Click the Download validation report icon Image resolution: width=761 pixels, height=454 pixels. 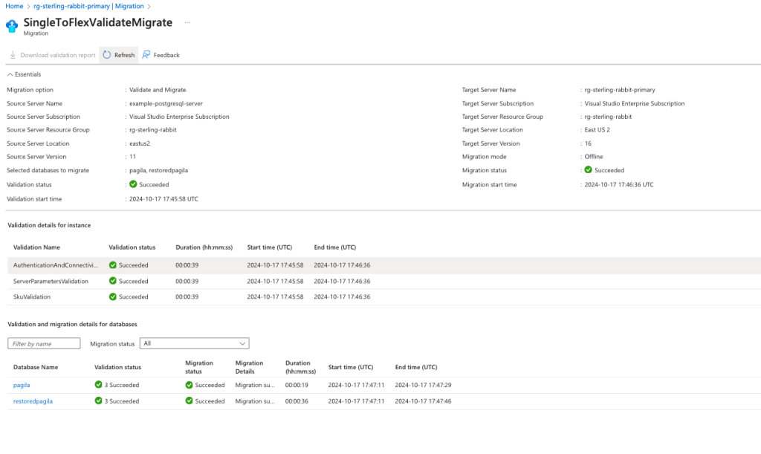pyautogui.click(x=13, y=55)
